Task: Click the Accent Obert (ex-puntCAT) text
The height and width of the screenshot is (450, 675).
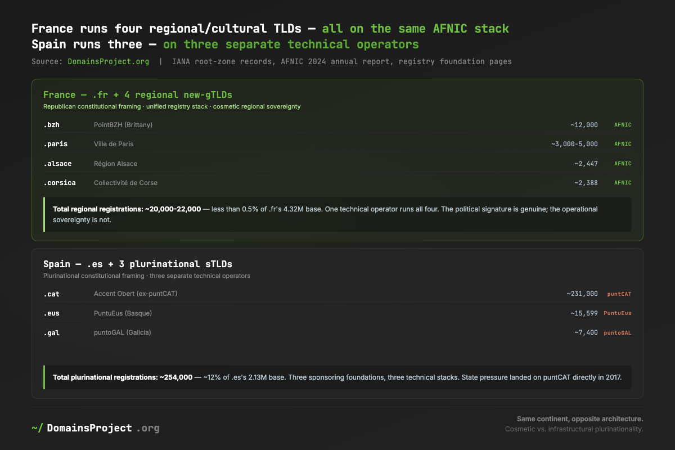Action: 136,294
